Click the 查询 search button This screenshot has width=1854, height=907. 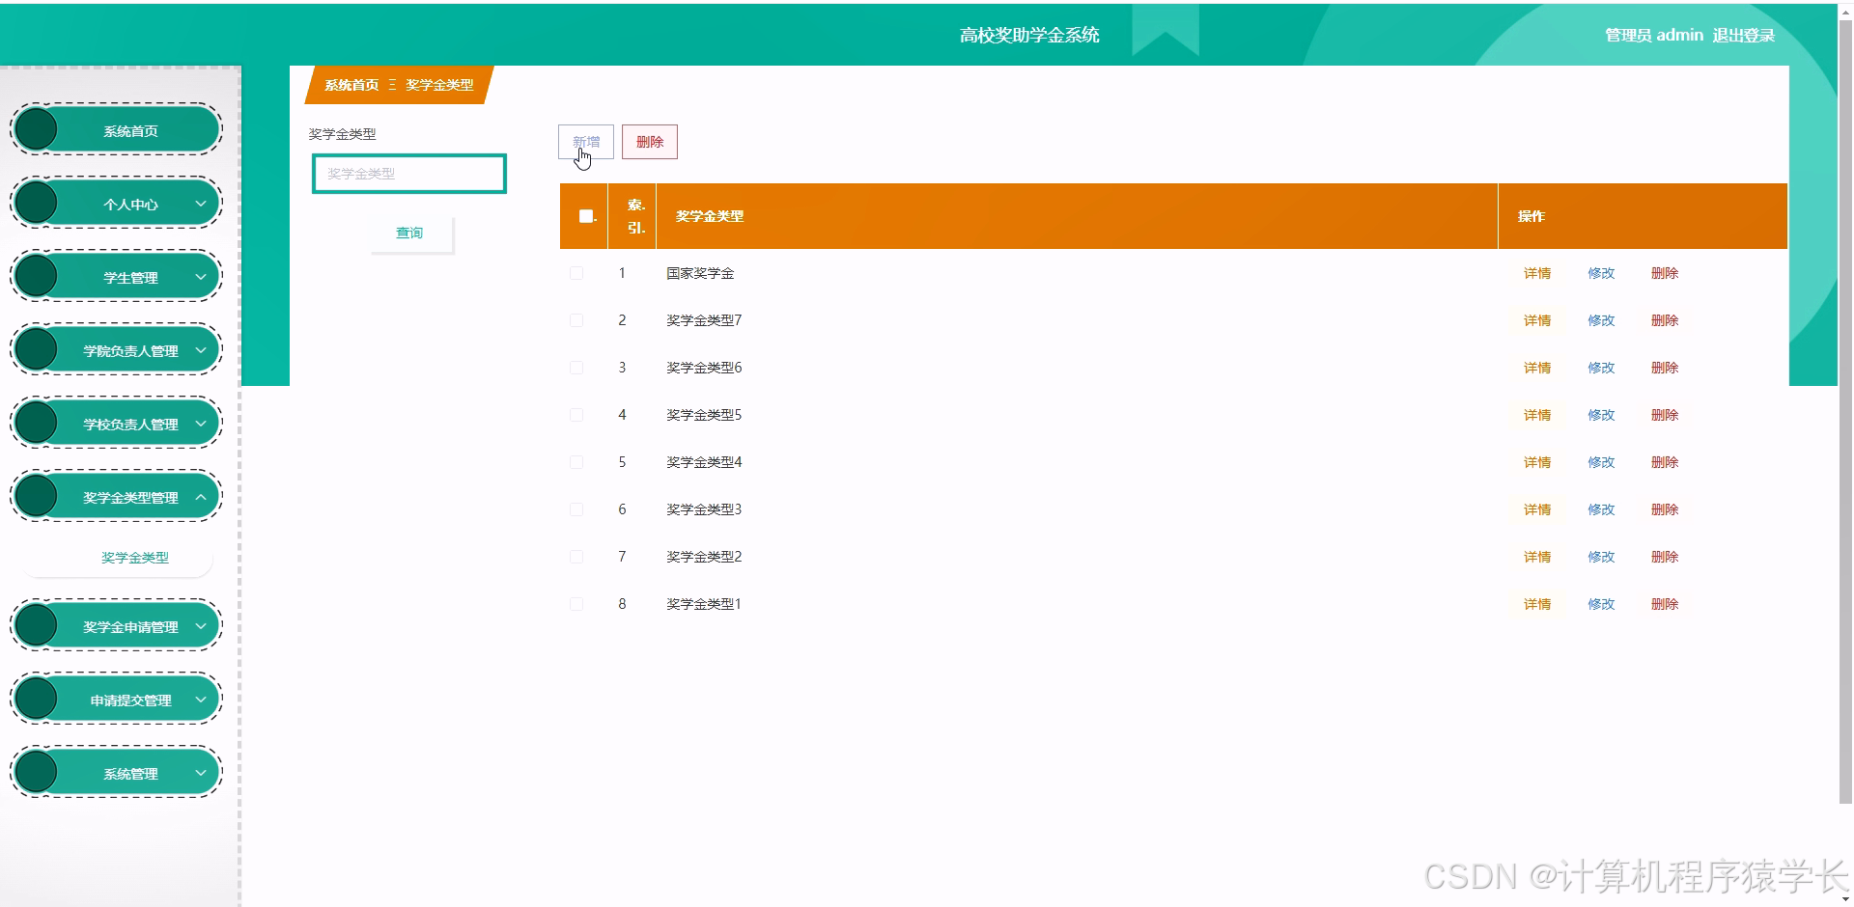point(411,234)
